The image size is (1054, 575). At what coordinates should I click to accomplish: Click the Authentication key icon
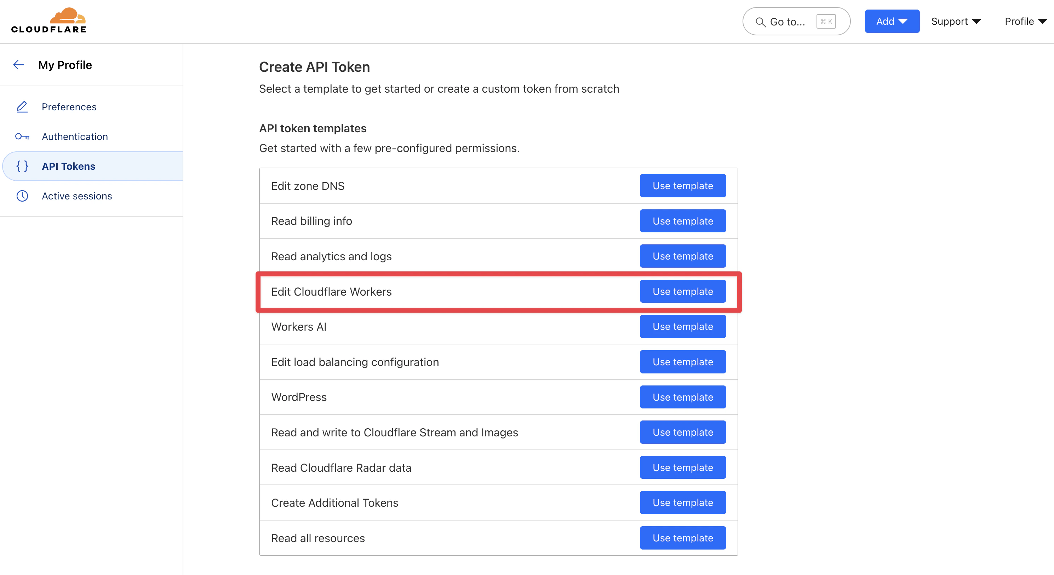tap(22, 137)
